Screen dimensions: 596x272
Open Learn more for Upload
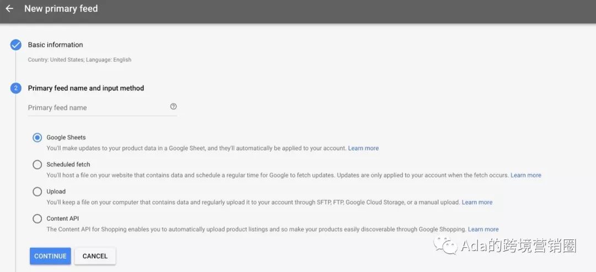(477, 202)
